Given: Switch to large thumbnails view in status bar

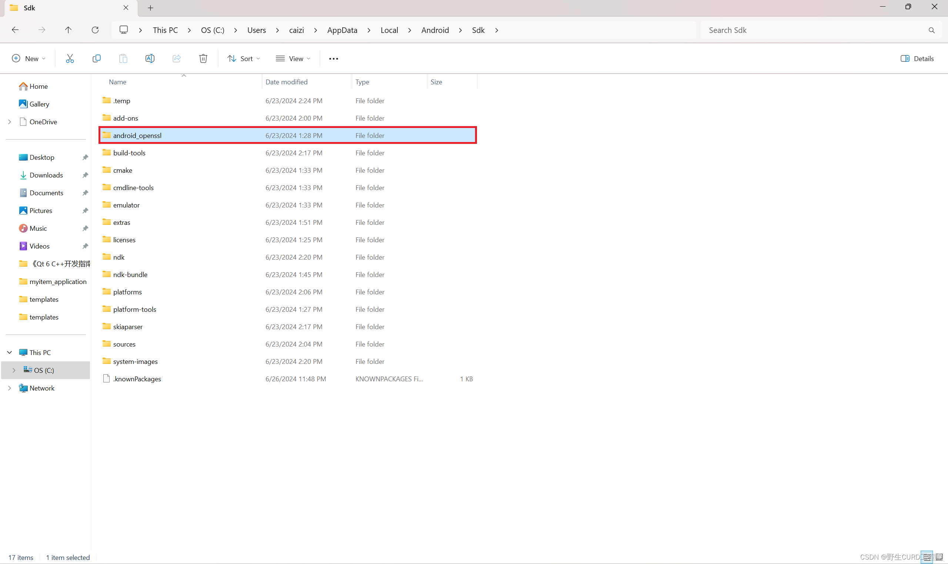Looking at the screenshot, I should [x=939, y=557].
